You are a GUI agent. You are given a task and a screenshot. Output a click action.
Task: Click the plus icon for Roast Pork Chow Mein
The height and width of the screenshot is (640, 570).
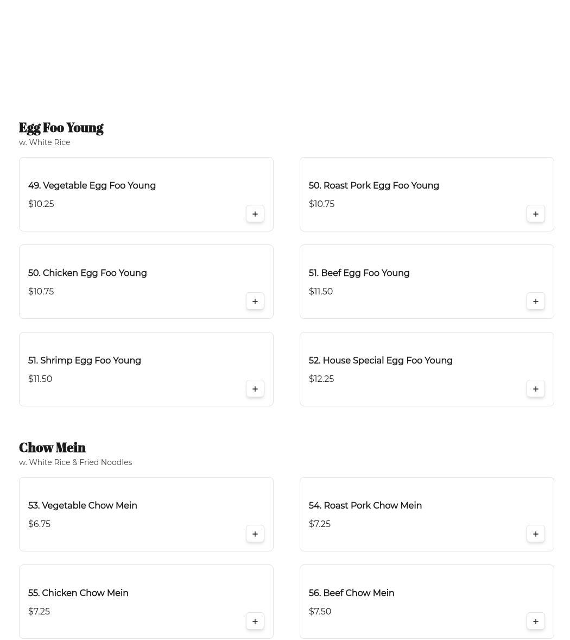(x=536, y=534)
